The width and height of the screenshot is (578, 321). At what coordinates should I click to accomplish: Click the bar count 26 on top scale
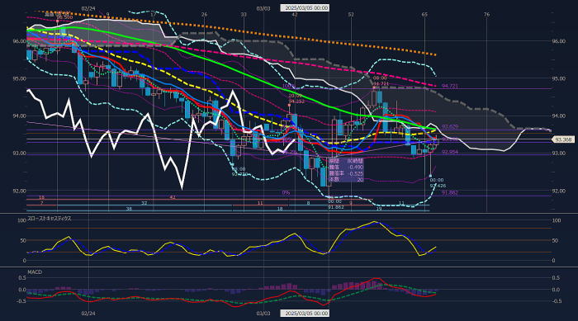[204, 14]
